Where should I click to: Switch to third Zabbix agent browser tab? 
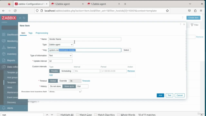(x=104, y=4)
